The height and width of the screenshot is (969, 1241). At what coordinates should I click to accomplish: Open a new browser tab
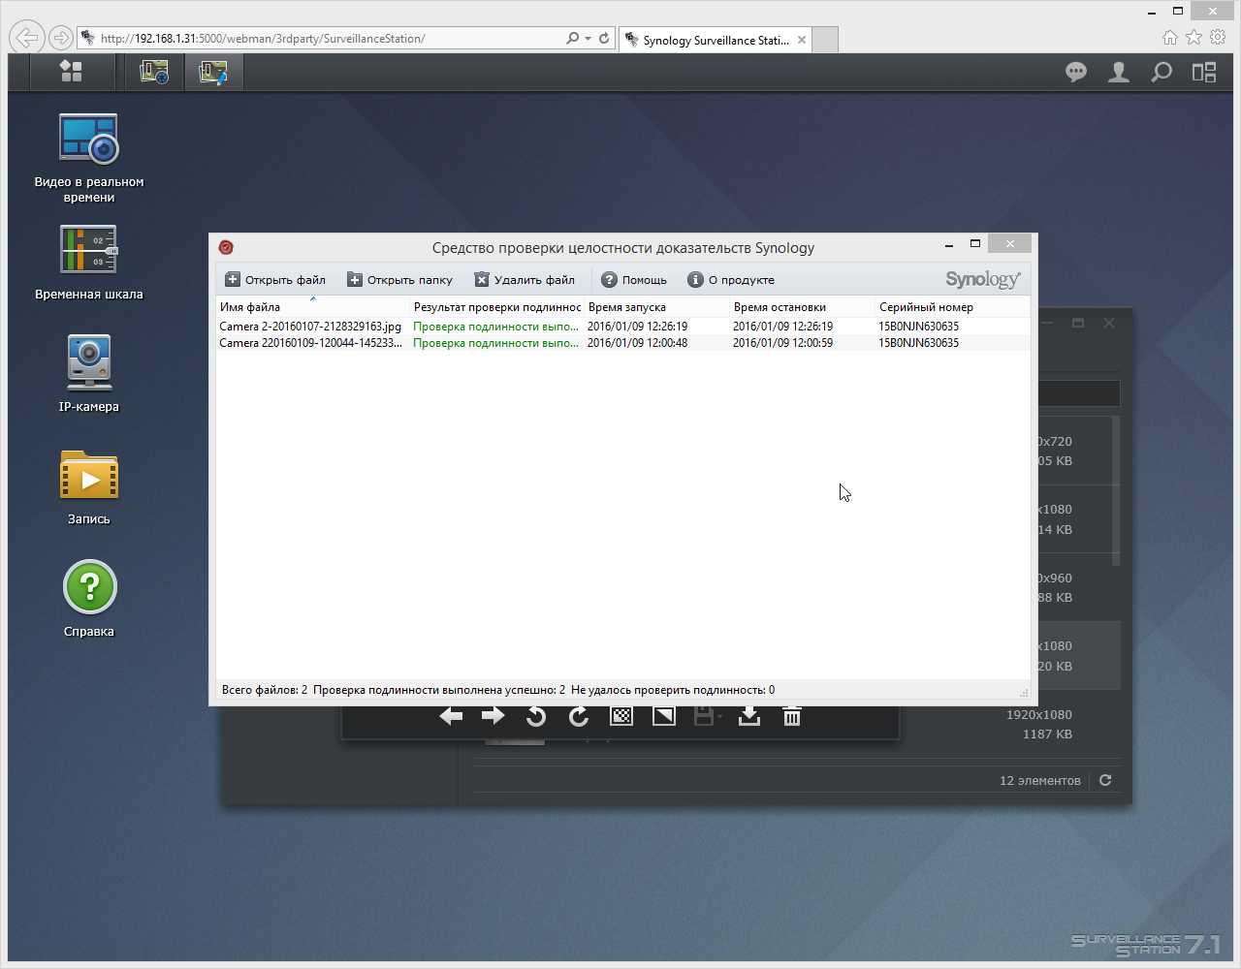(825, 40)
